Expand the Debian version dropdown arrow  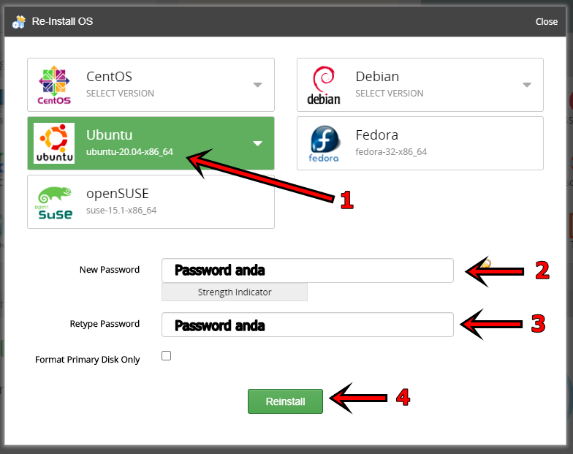526,85
